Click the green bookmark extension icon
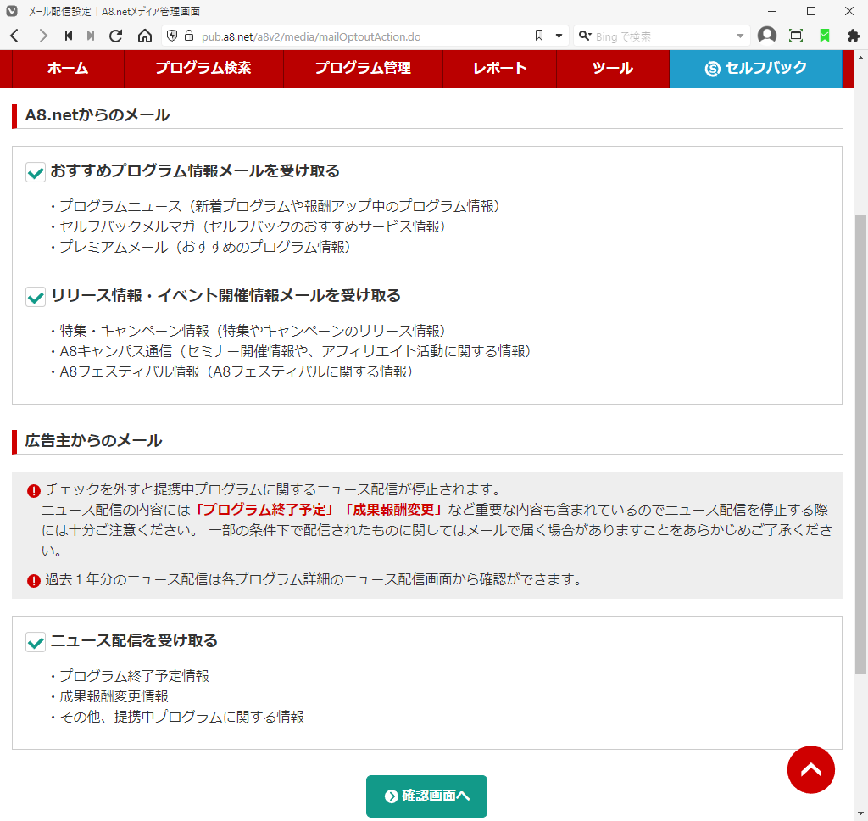 [824, 36]
